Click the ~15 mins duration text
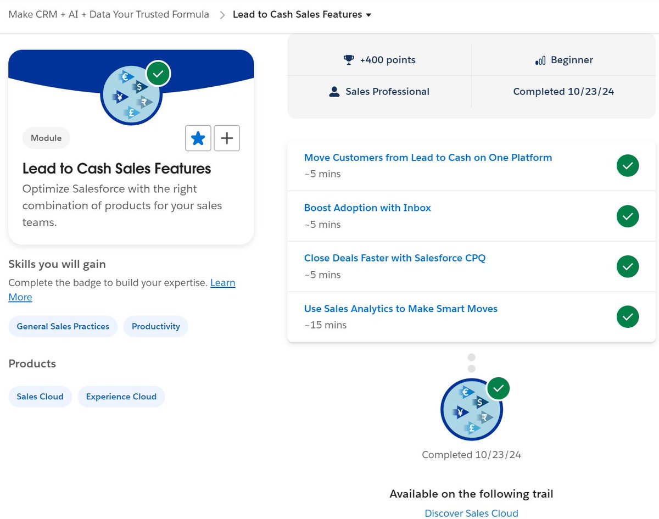 [326, 325]
